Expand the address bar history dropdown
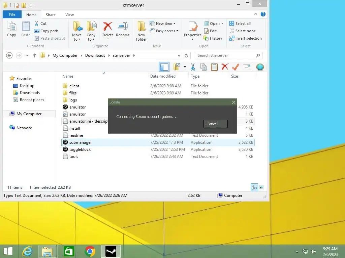 click(179, 55)
